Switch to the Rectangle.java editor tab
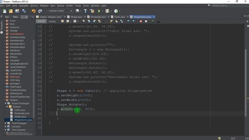Viewport: 249px width, 140px height. 98,17
